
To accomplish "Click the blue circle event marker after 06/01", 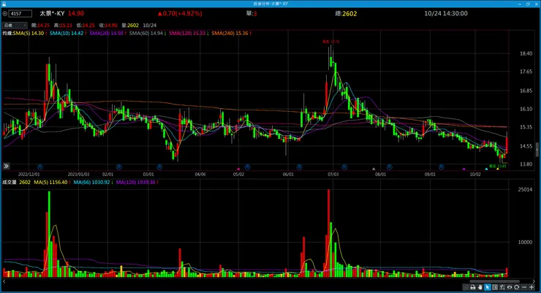I will click(x=300, y=167).
